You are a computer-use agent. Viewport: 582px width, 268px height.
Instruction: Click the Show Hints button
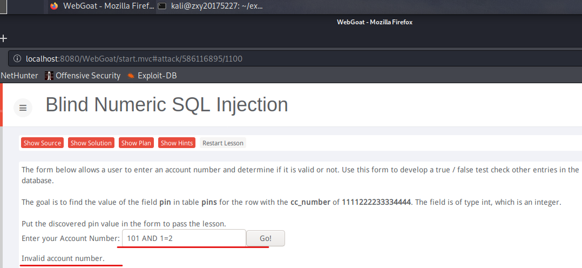[x=177, y=143]
